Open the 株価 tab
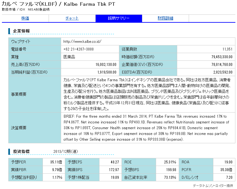Screen dimensions: 237x189 pyautogui.click(x=25, y=18)
